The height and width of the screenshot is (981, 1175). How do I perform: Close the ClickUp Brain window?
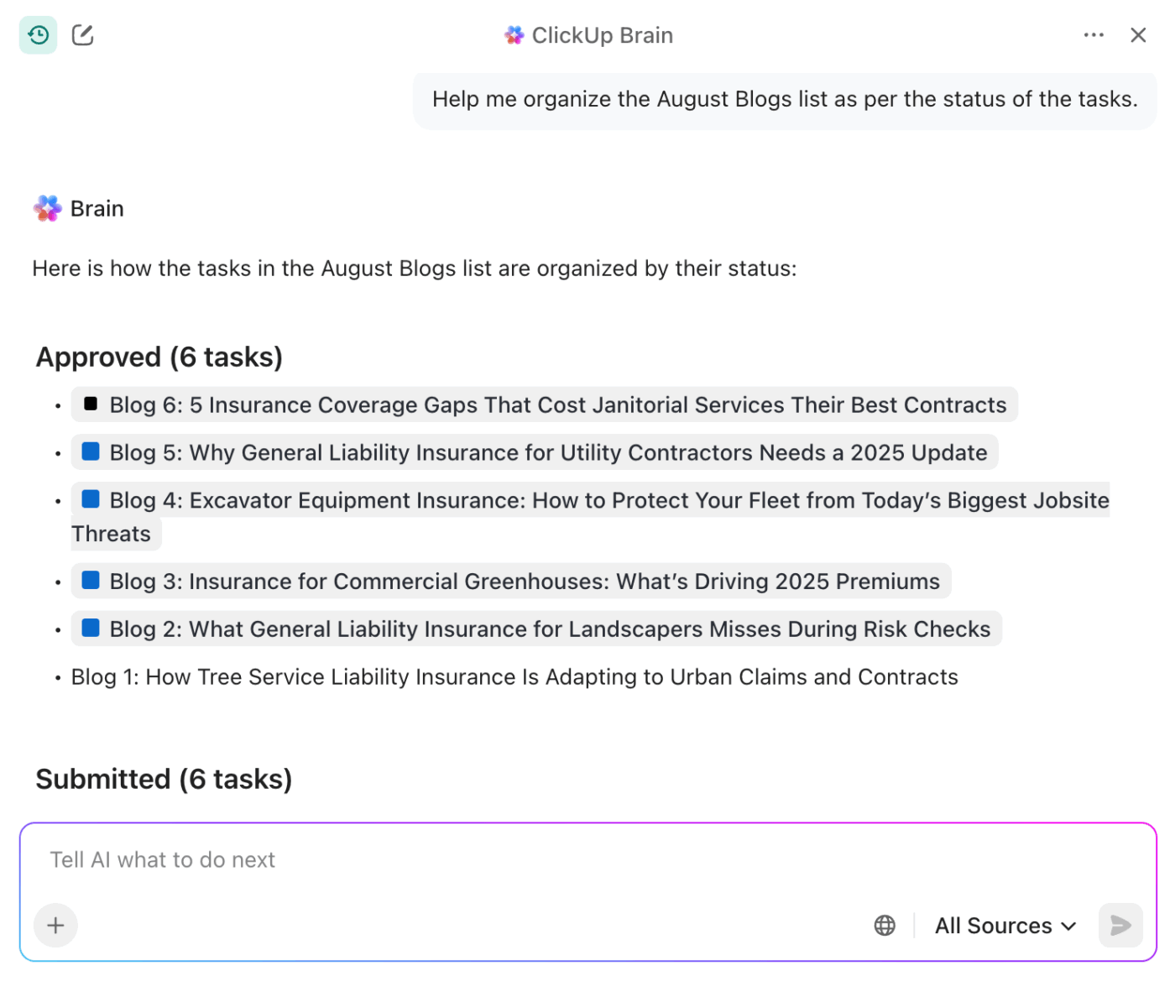click(1138, 34)
